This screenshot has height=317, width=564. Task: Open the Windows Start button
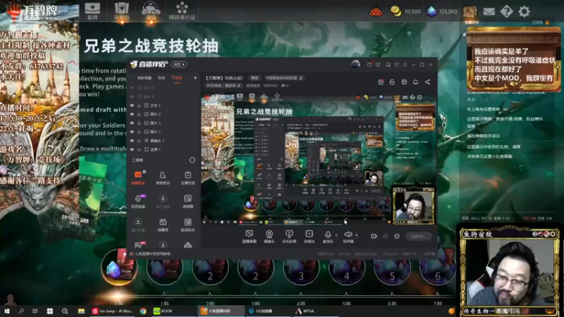[6, 311]
